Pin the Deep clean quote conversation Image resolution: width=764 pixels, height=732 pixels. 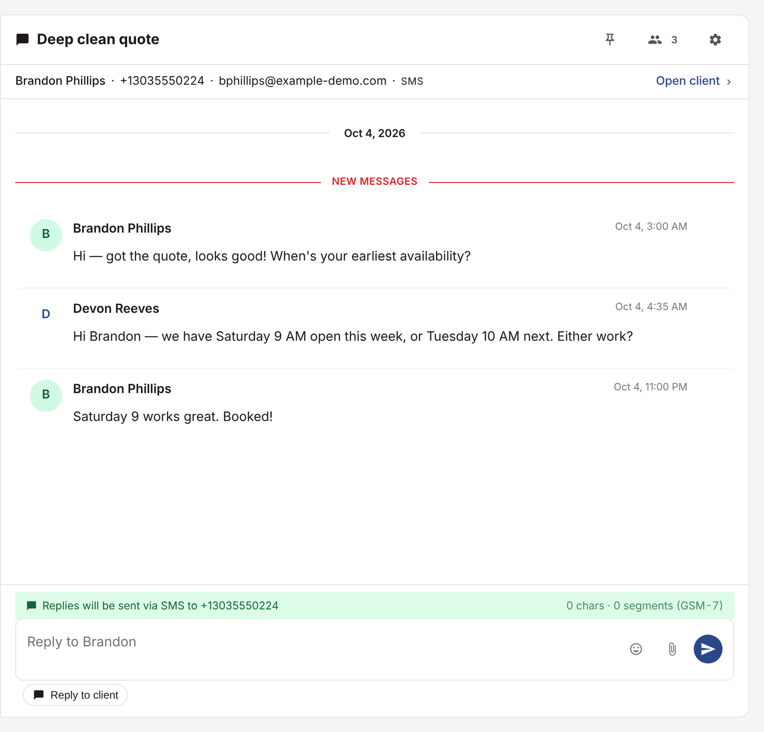point(610,40)
